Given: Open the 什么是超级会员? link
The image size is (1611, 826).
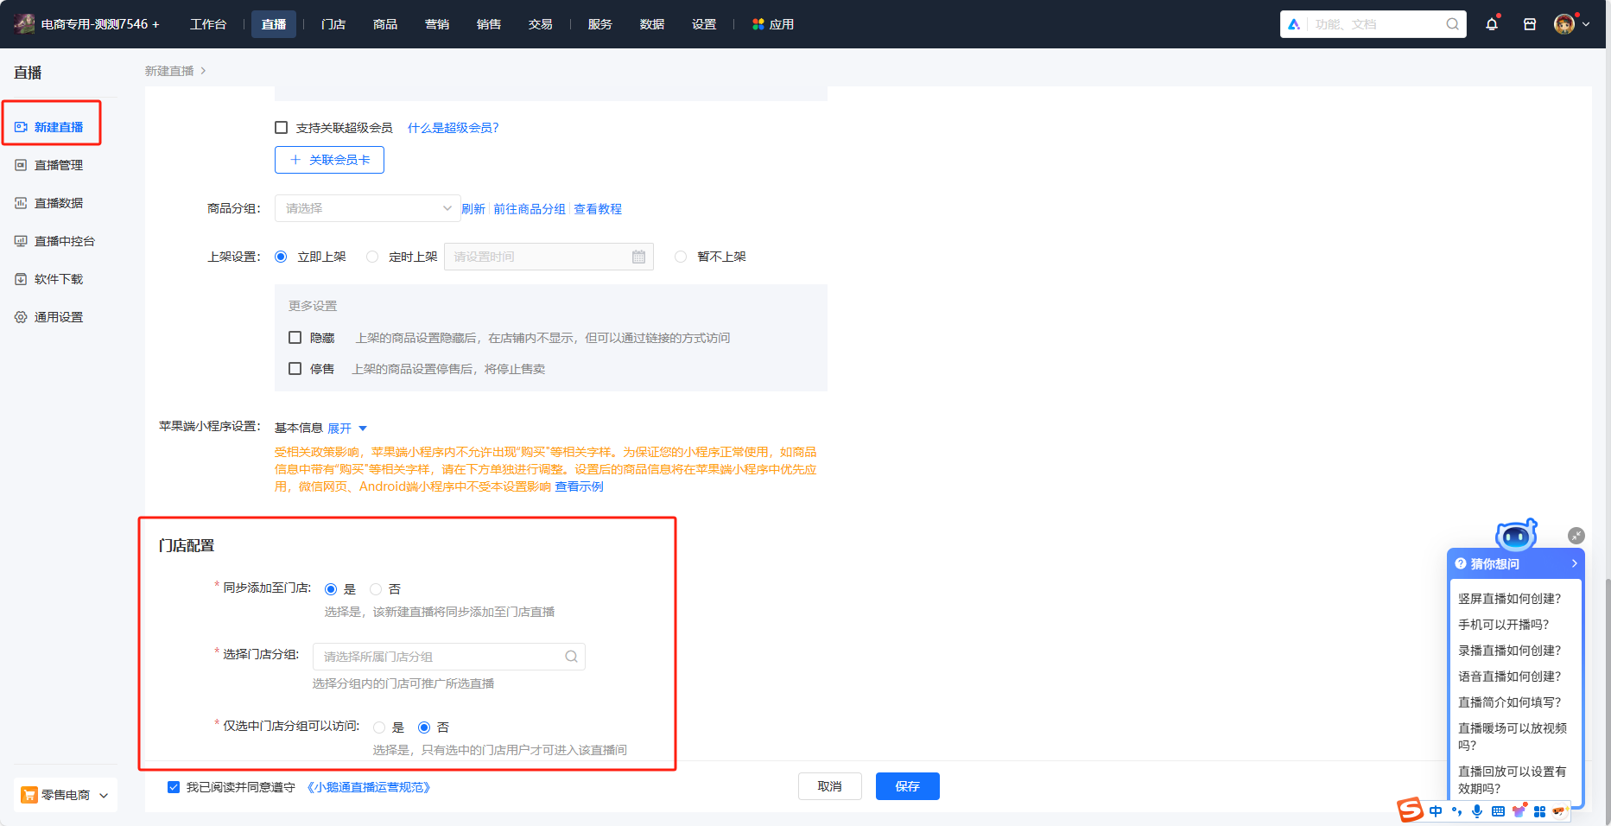Looking at the screenshot, I should [453, 128].
